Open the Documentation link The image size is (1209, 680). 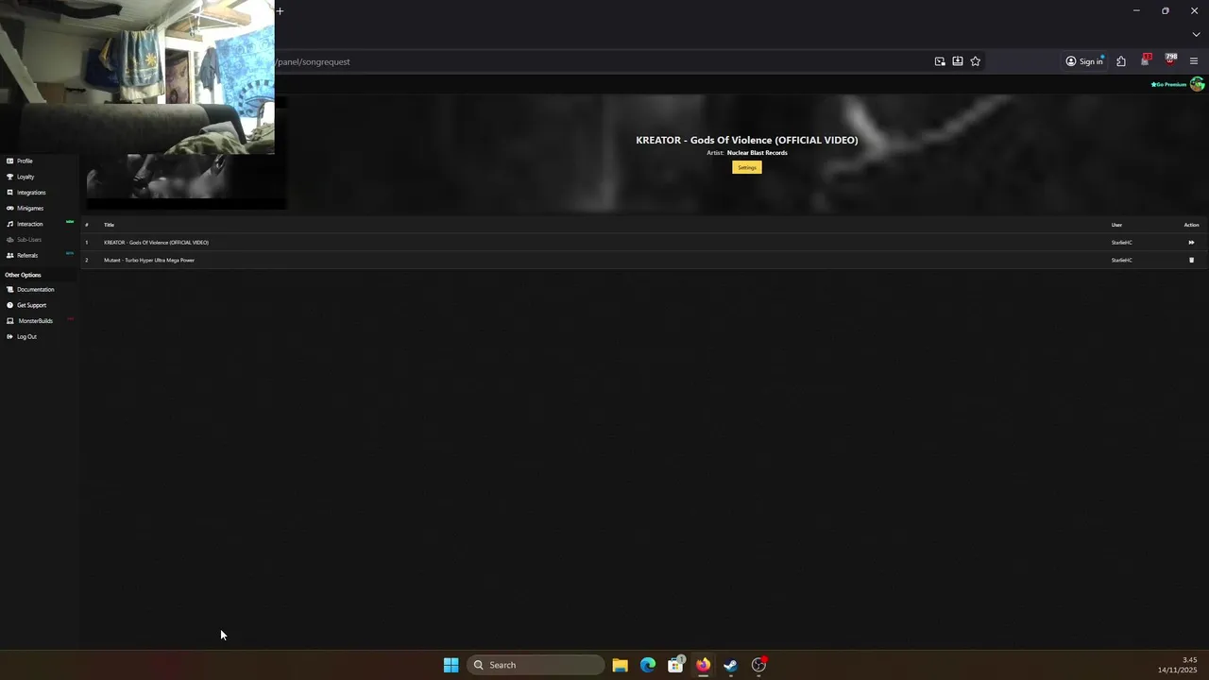(38, 289)
